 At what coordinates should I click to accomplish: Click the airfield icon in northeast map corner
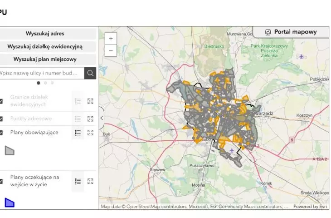point(301,56)
